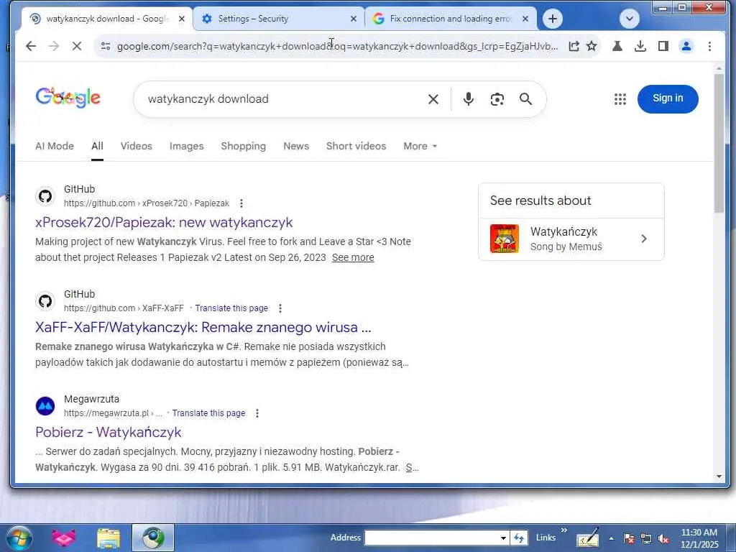The height and width of the screenshot is (552, 736).
Task: Click GitHub favicon of xProsek720 result
Action: click(x=45, y=196)
